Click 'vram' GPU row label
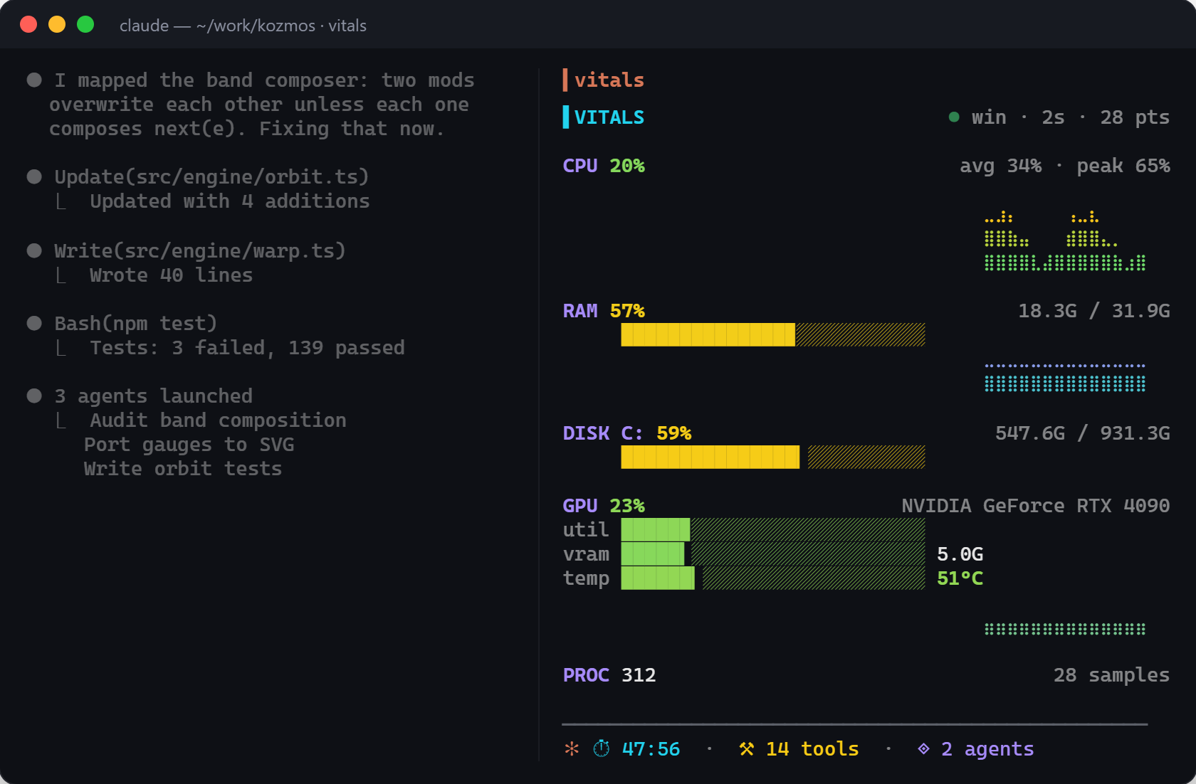The height and width of the screenshot is (784, 1196). (586, 553)
